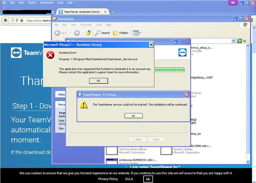256x183 pixels.
Task: Open a new browser tab
Action: [114, 12]
